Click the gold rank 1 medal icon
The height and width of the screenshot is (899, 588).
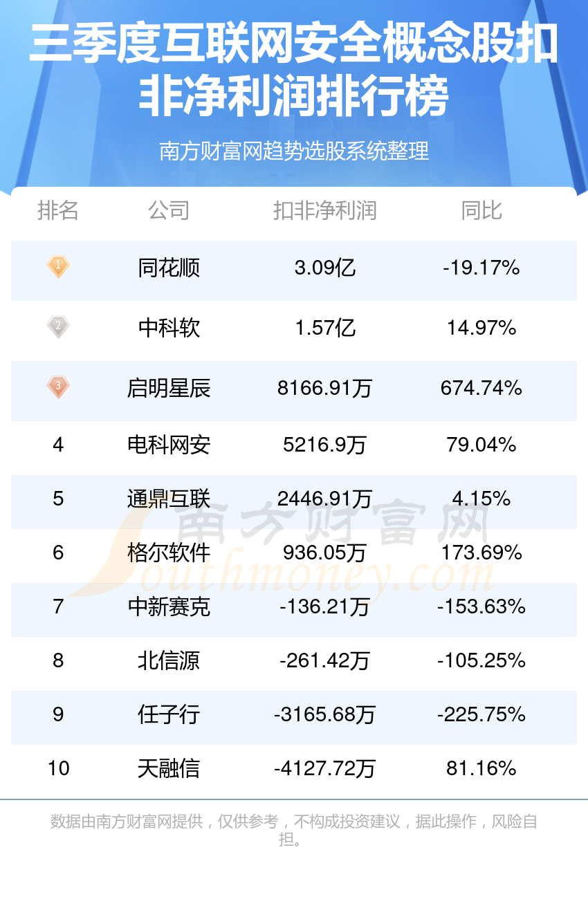[58, 266]
